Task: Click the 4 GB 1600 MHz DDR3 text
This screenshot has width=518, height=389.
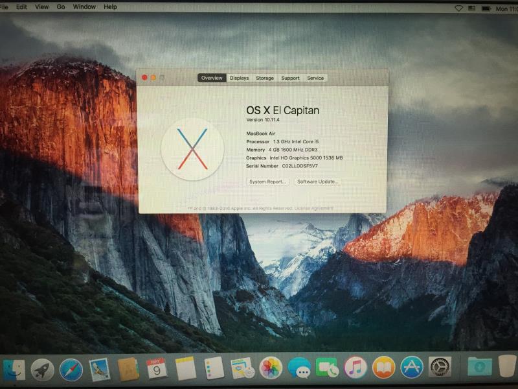Action: (293, 150)
